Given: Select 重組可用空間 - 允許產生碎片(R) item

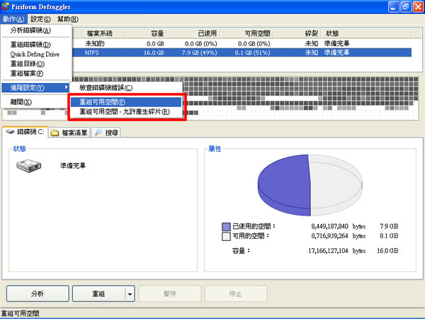Looking at the screenshot, I should pyautogui.click(x=126, y=112).
